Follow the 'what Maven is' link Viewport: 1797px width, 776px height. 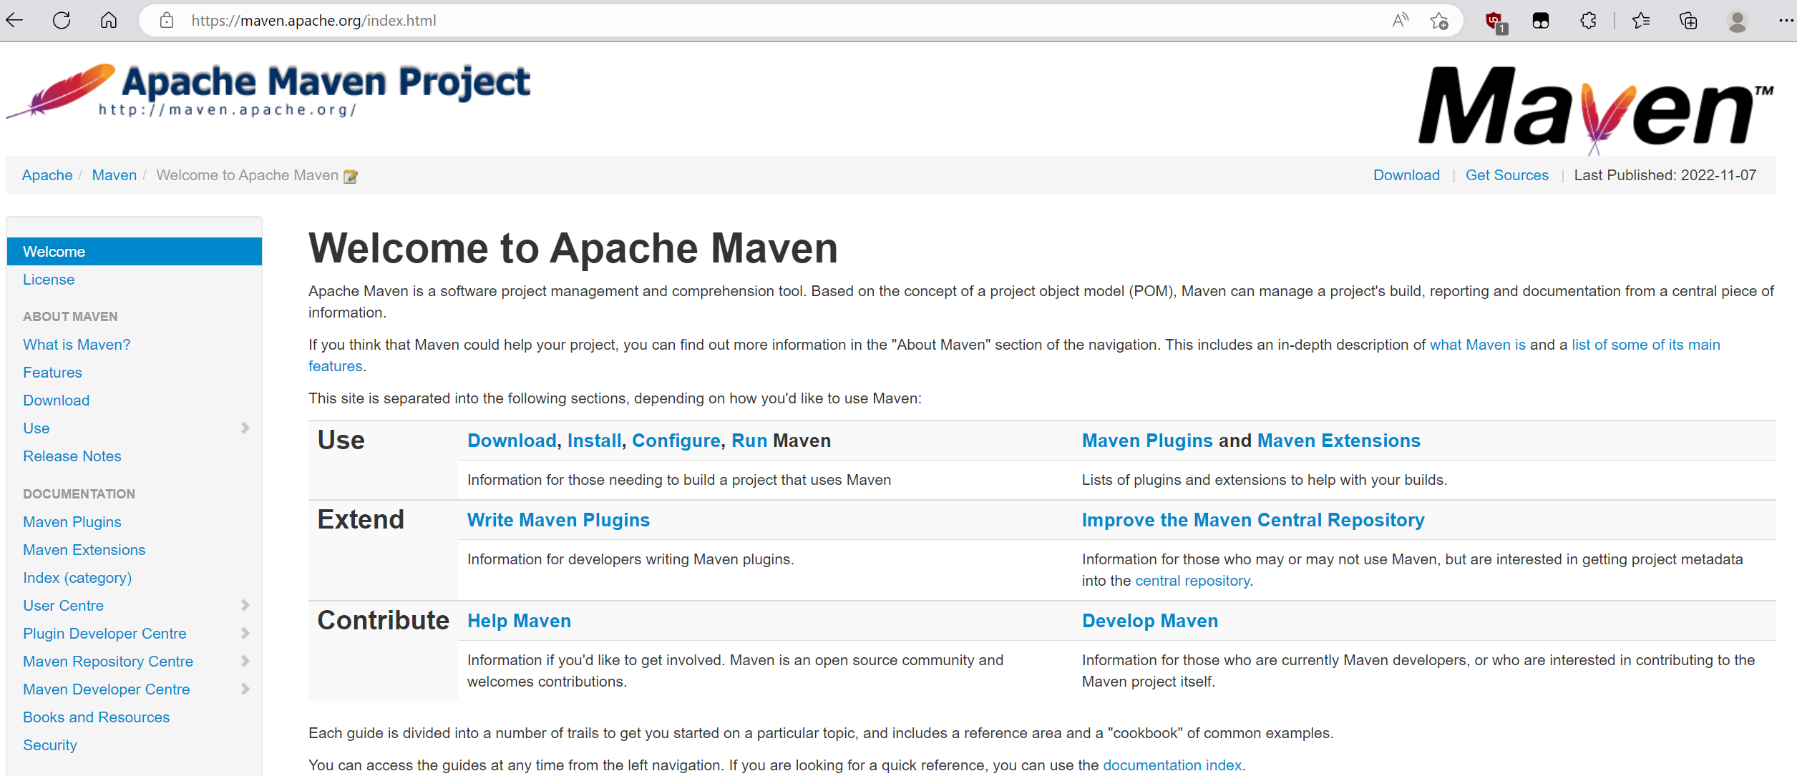pyautogui.click(x=1478, y=345)
